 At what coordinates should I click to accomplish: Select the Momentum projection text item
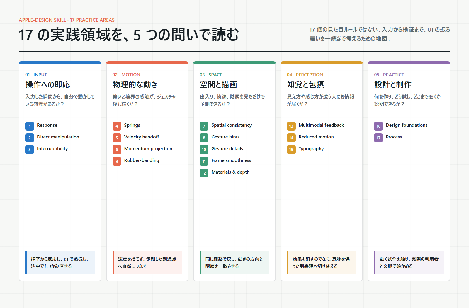click(148, 149)
